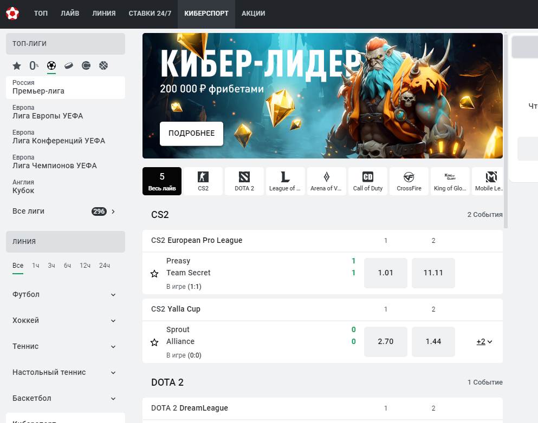Click the Sprout team name
This screenshot has height=423, width=538.
(x=178, y=329)
